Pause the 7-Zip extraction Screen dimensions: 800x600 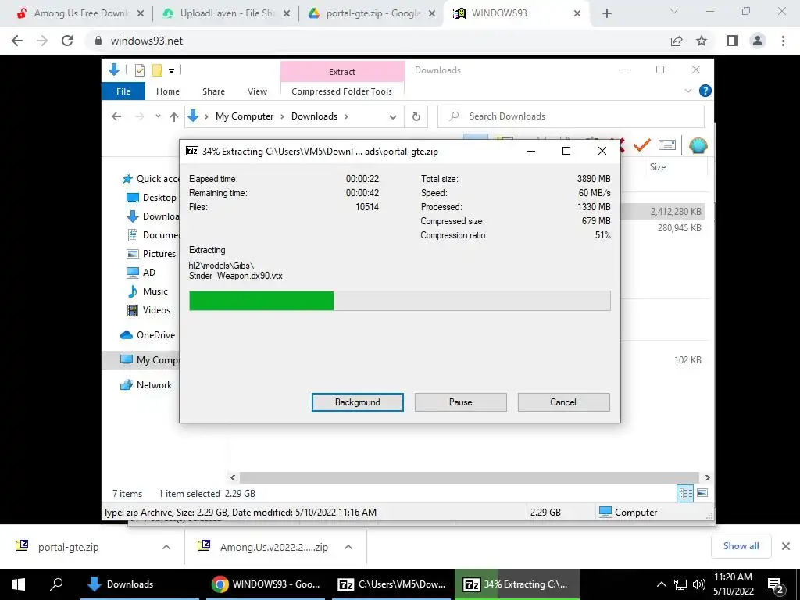[460, 402]
